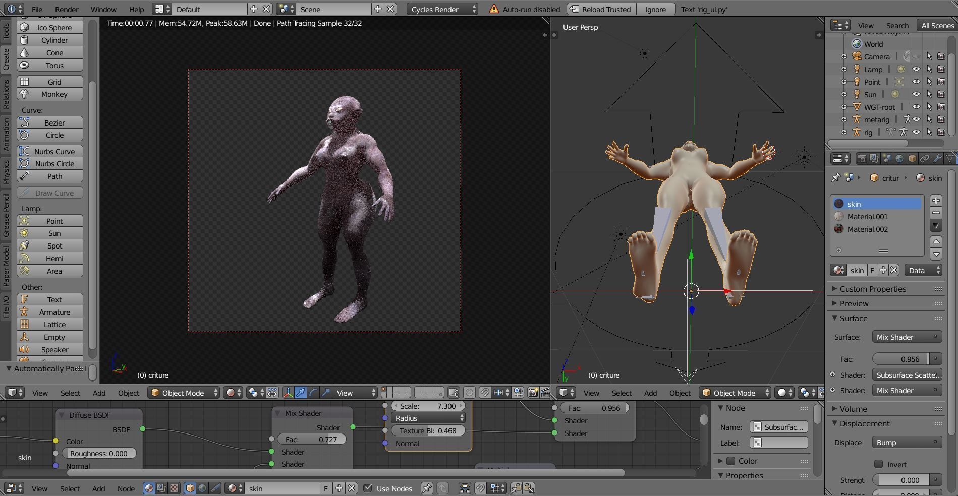The image size is (958, 496).
Task: Move the material slot up
Action: click(x=936, y=241)
